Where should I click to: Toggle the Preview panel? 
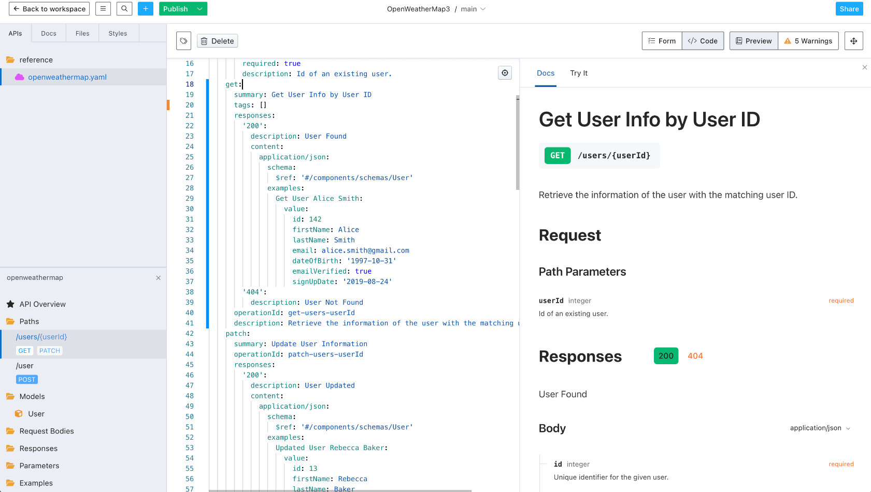[x=754, y=41]
